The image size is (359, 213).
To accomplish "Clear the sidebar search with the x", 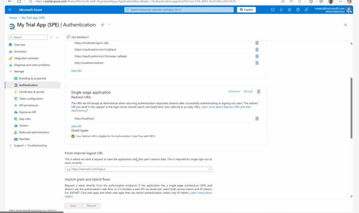I will pos(51,37).
